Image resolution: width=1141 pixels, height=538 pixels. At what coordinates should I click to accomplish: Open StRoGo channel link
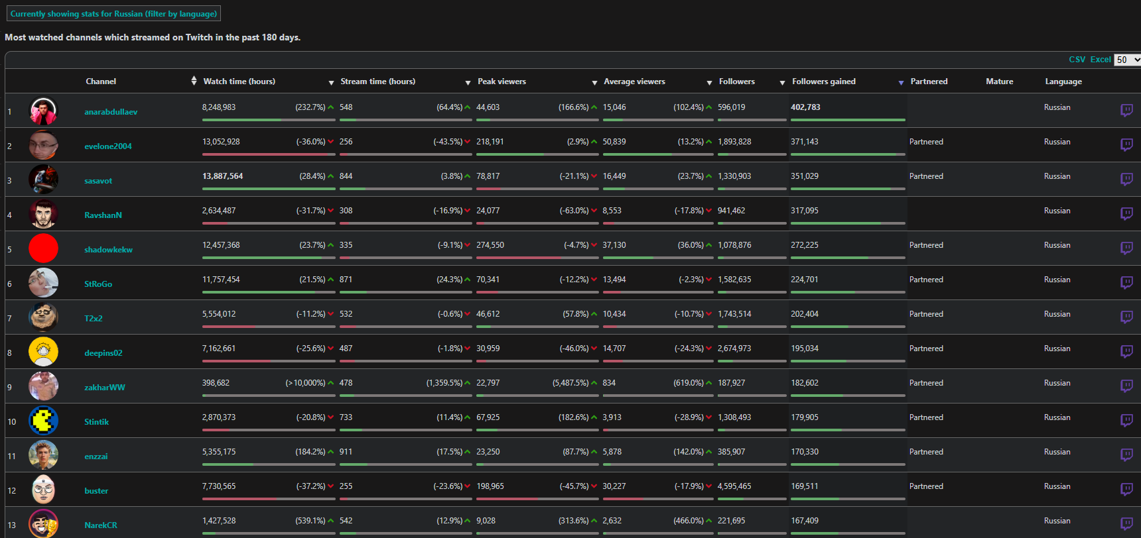(98, 284)
